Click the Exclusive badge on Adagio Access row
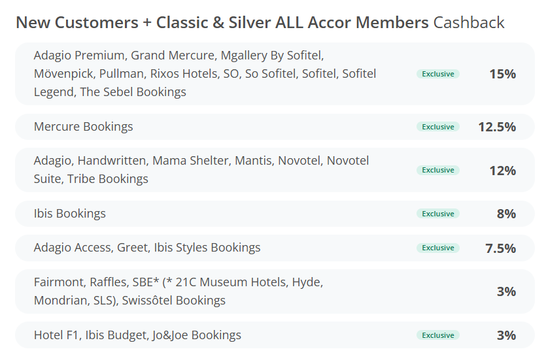546x364 pixels. [437, 248]
